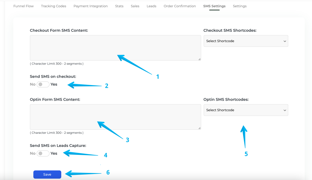Open the Order Confirmation tab
Image resolution: width=312 pixels, height=180 pixels.
(180, 6)
